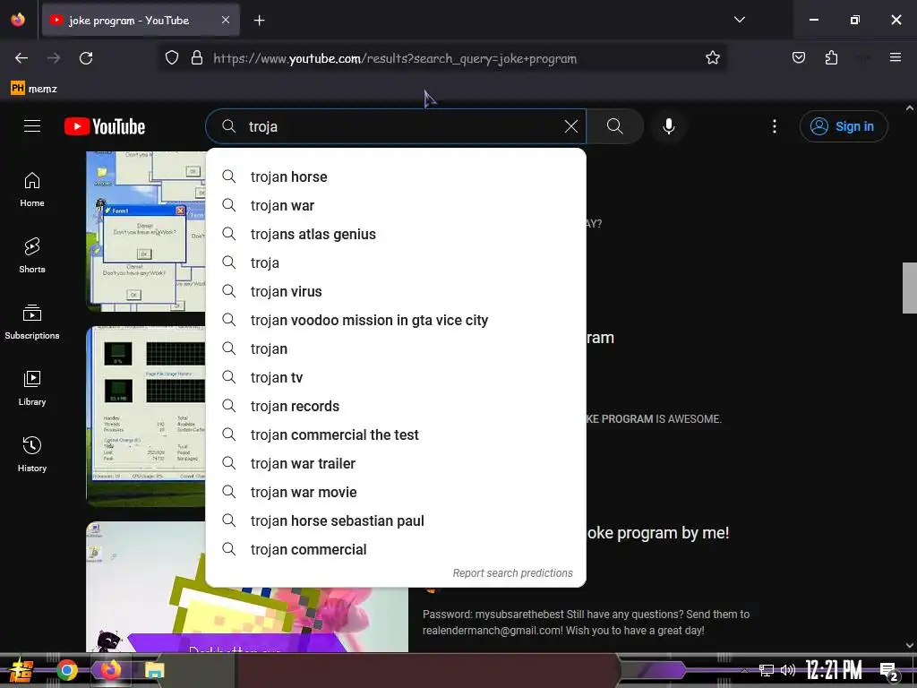Select the last 'trojan commercial' suggestion
Image resolution: width=917 pixels, height=688 pixels.
tap(396, 549)
